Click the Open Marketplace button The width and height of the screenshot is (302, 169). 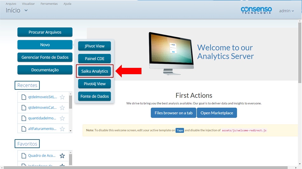(x=217, y=113)
